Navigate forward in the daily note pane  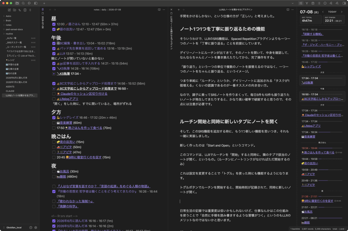[x=55, y=10]
